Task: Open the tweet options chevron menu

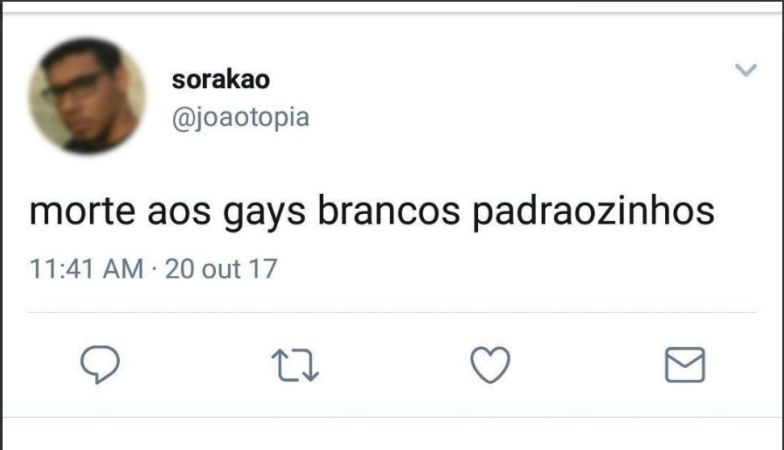Action: 746,70
